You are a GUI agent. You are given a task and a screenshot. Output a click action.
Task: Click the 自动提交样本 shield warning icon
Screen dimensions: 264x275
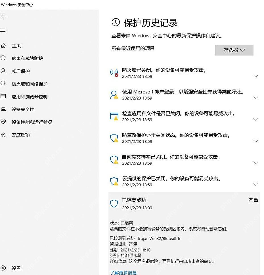[x=114, y=160]
